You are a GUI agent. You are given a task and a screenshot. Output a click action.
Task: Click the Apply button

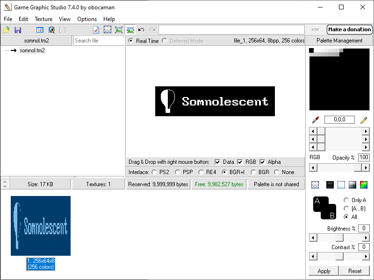click(x=324, y=271)
